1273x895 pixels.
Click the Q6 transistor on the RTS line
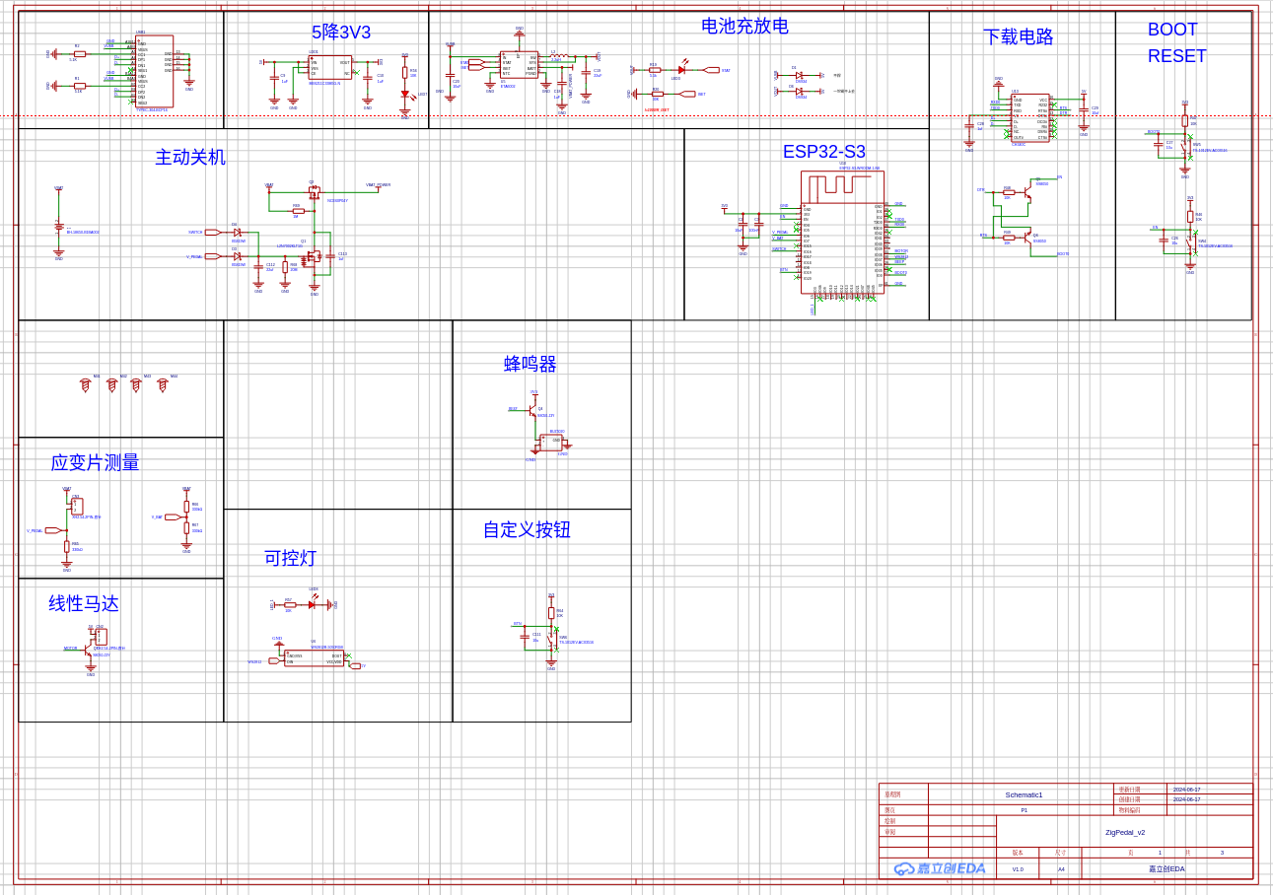[x=1028, y=239]
